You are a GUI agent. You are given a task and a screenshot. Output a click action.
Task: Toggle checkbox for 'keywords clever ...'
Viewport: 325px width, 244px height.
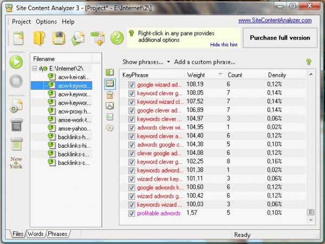132,119
